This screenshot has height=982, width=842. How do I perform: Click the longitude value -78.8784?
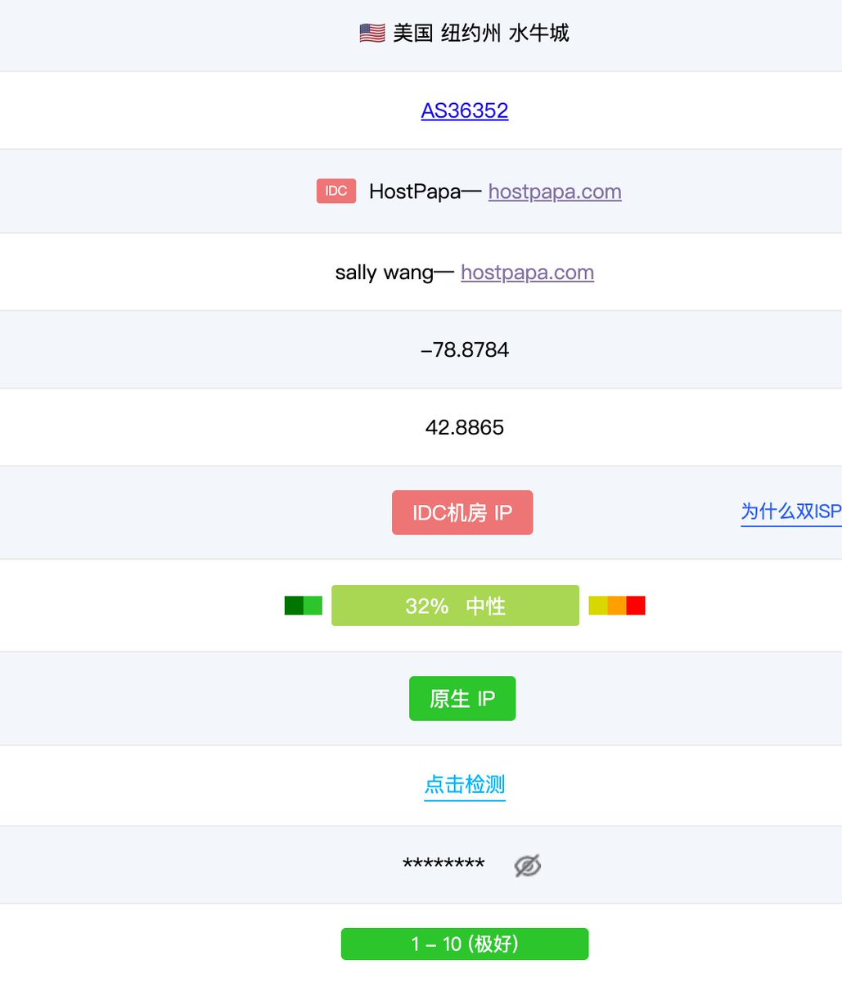point(465,349)
